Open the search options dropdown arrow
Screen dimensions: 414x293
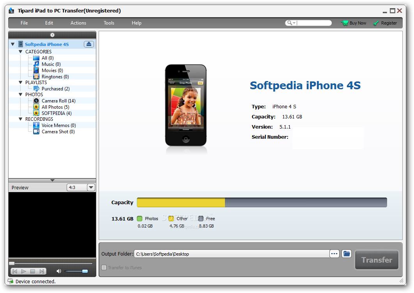(x=294, y=23)
